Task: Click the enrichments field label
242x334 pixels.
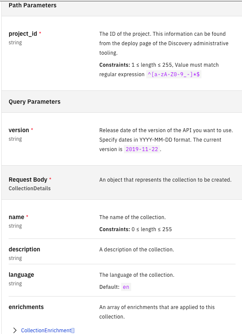Action: click(x=26, y=307)
